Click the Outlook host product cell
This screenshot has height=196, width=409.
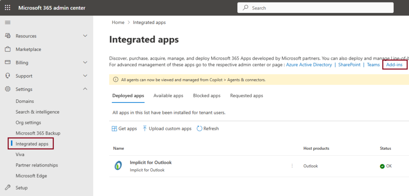coord(310,166)
